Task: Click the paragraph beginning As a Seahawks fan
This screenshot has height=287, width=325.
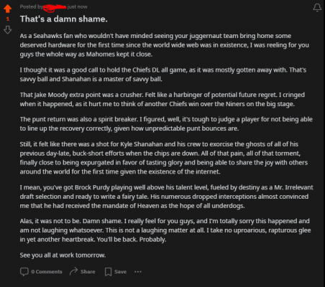Action: 165,45
